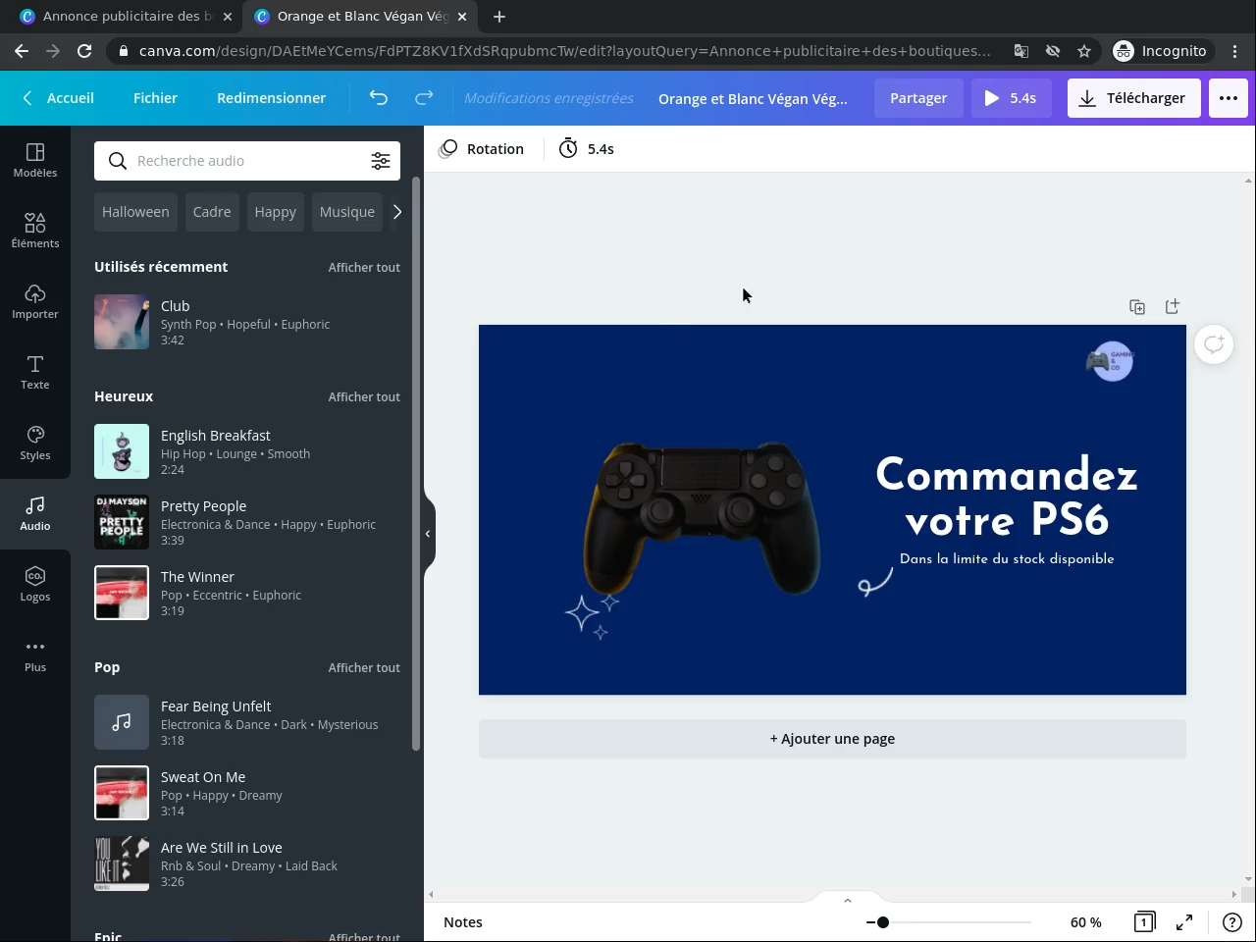Viewport: 1256px width, 942px height.
Task: Select the Pretty People track thumbnail
Action: coord(122,522)
